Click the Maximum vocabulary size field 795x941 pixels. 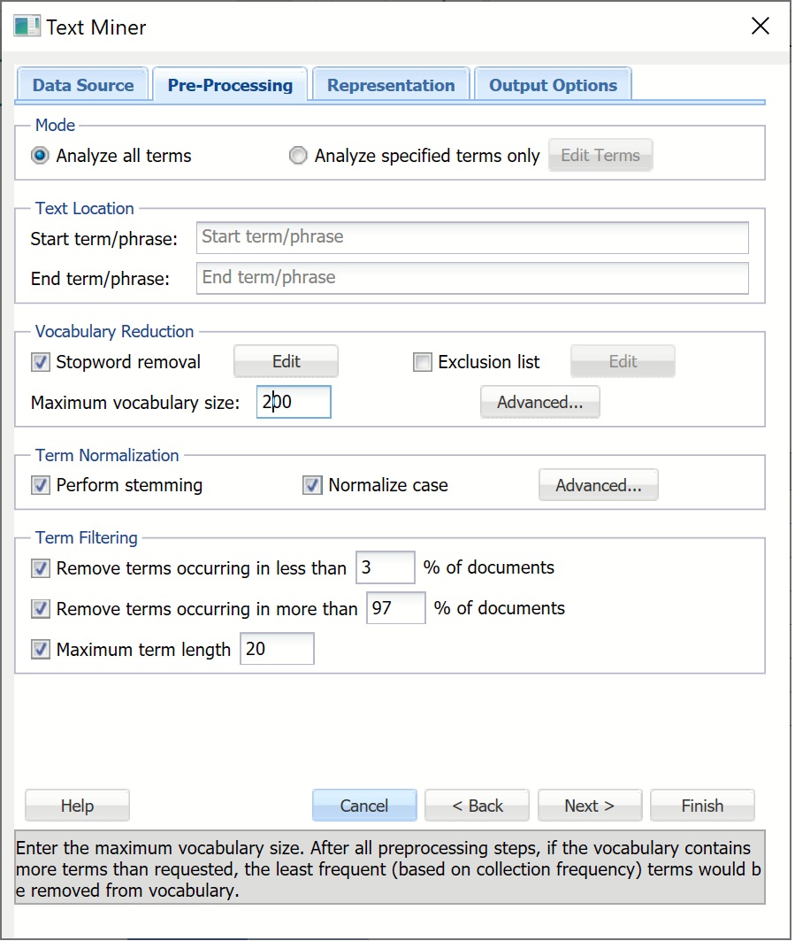point(294,403)
